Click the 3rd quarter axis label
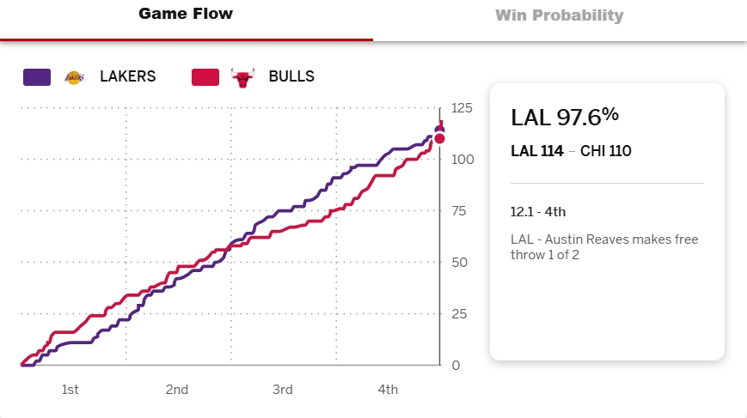This screenshot has width=747, height=418. [283, 390]
